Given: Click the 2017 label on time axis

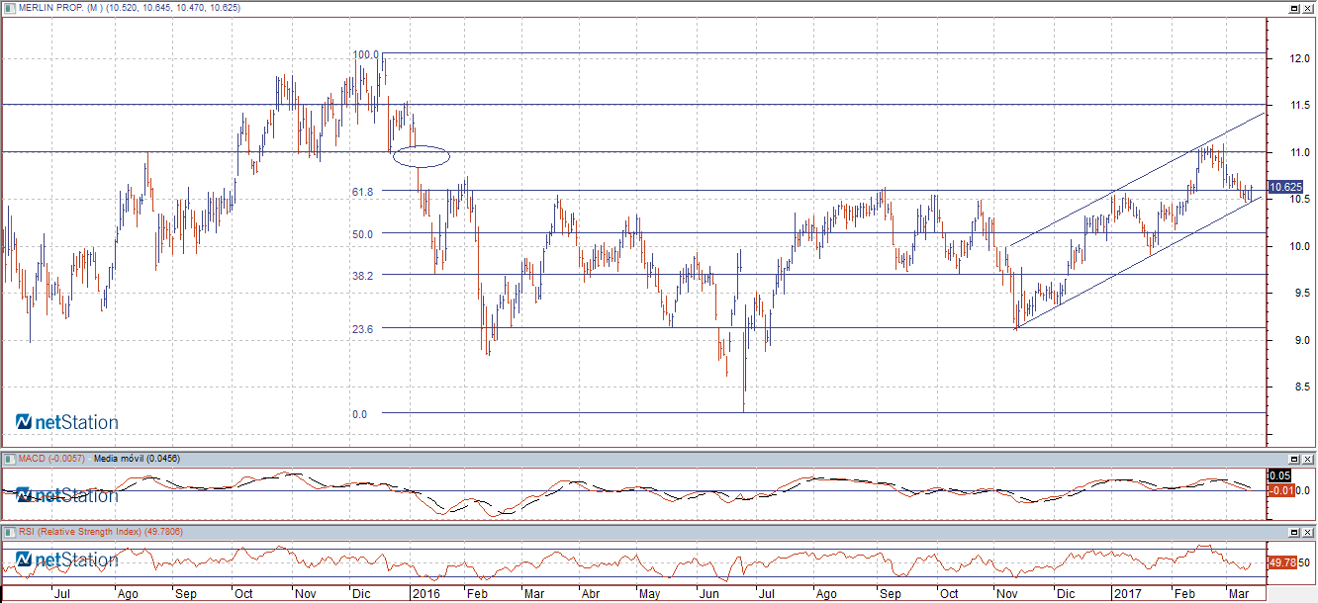Looking at the screenshot, I should pyautogui.click(x=1127, y=594).
